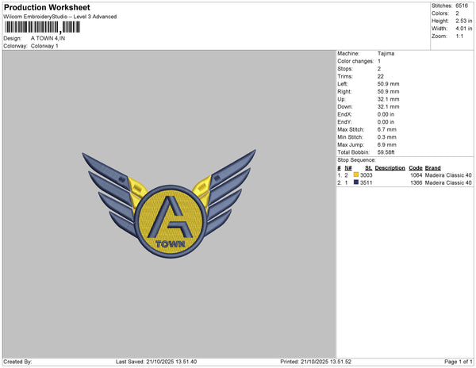Select the 'Colorway 1' value

tap(44, 46)
